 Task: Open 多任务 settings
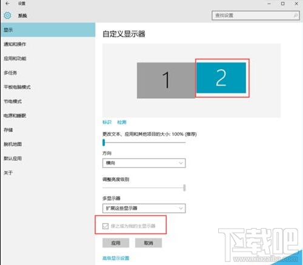48,73
